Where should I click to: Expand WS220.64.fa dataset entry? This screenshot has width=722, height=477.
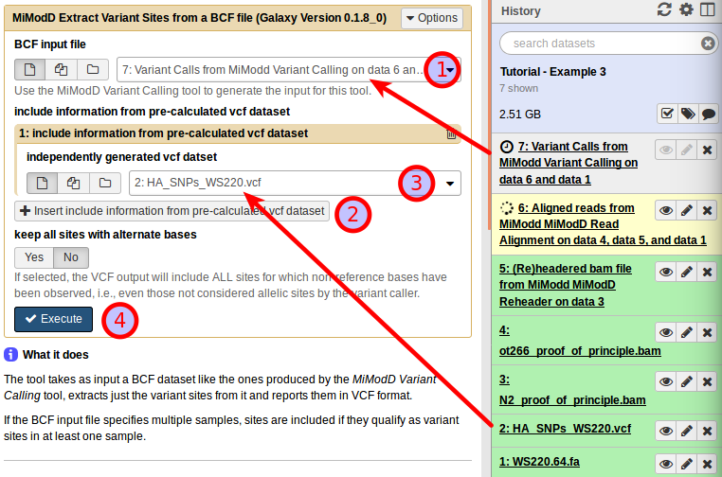click(539, 462)
